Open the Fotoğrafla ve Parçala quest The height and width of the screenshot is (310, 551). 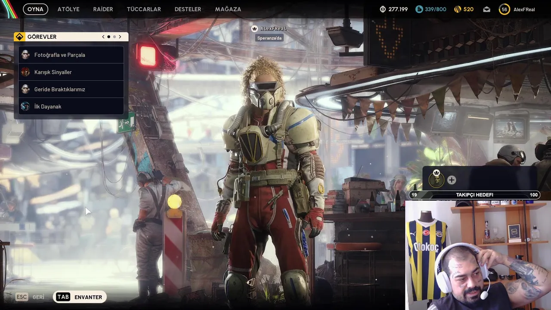click(71, 55)
